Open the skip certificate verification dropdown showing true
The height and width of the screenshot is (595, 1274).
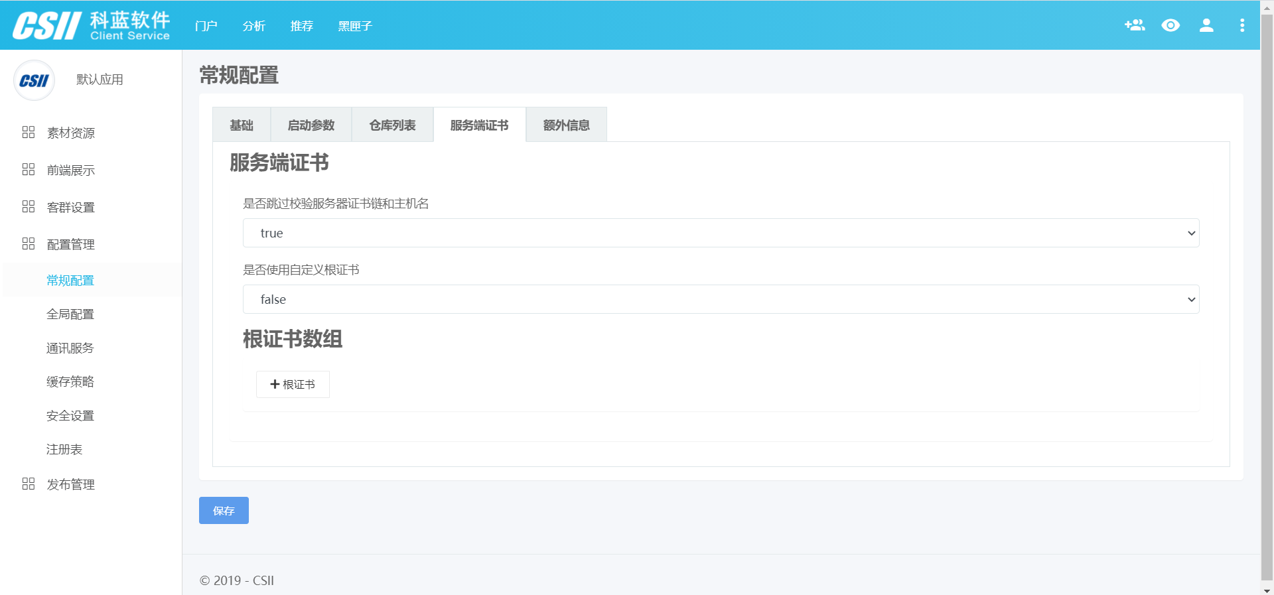(x=721, y=233)
